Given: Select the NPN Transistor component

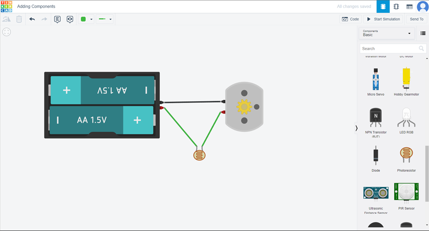Looking at the screenshot, I should coord(376,122).
